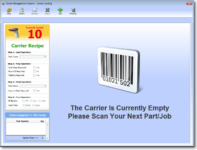Select IR Intensity Off radio button

pos(23,101)
